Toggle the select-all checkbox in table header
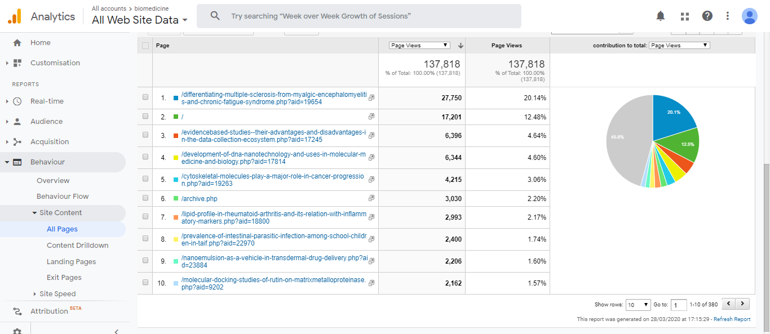The height and width of the screenshot is (334, 770). click(145, 46)
